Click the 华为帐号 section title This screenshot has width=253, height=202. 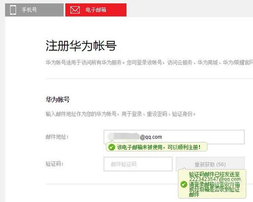coord(57,99)
